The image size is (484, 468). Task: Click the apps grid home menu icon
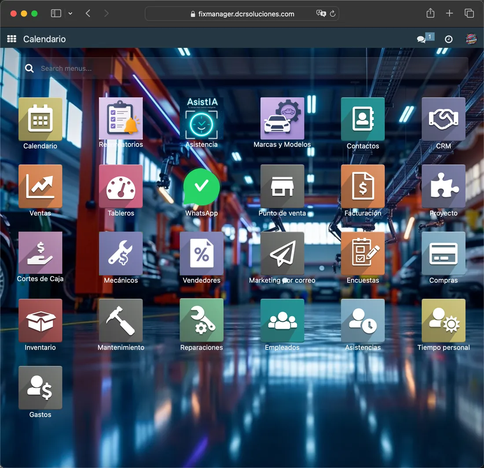coord(12,39)
